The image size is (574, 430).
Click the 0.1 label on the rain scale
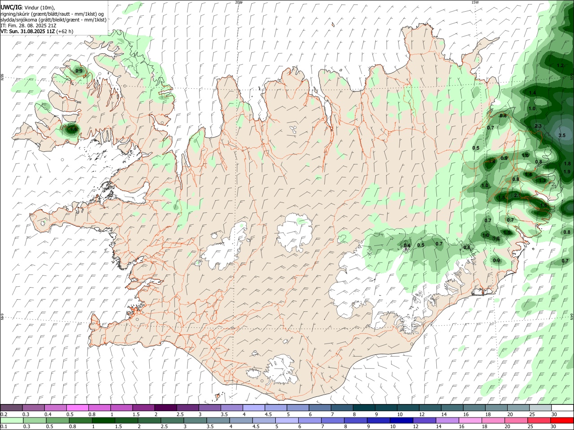click(x=4, y=427)
